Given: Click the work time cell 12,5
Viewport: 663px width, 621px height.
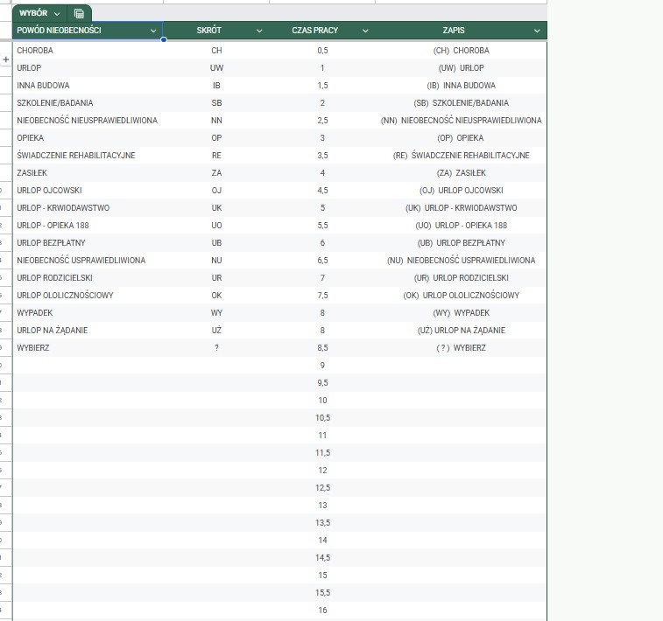Looking at the screenshot, I should 322,488.
